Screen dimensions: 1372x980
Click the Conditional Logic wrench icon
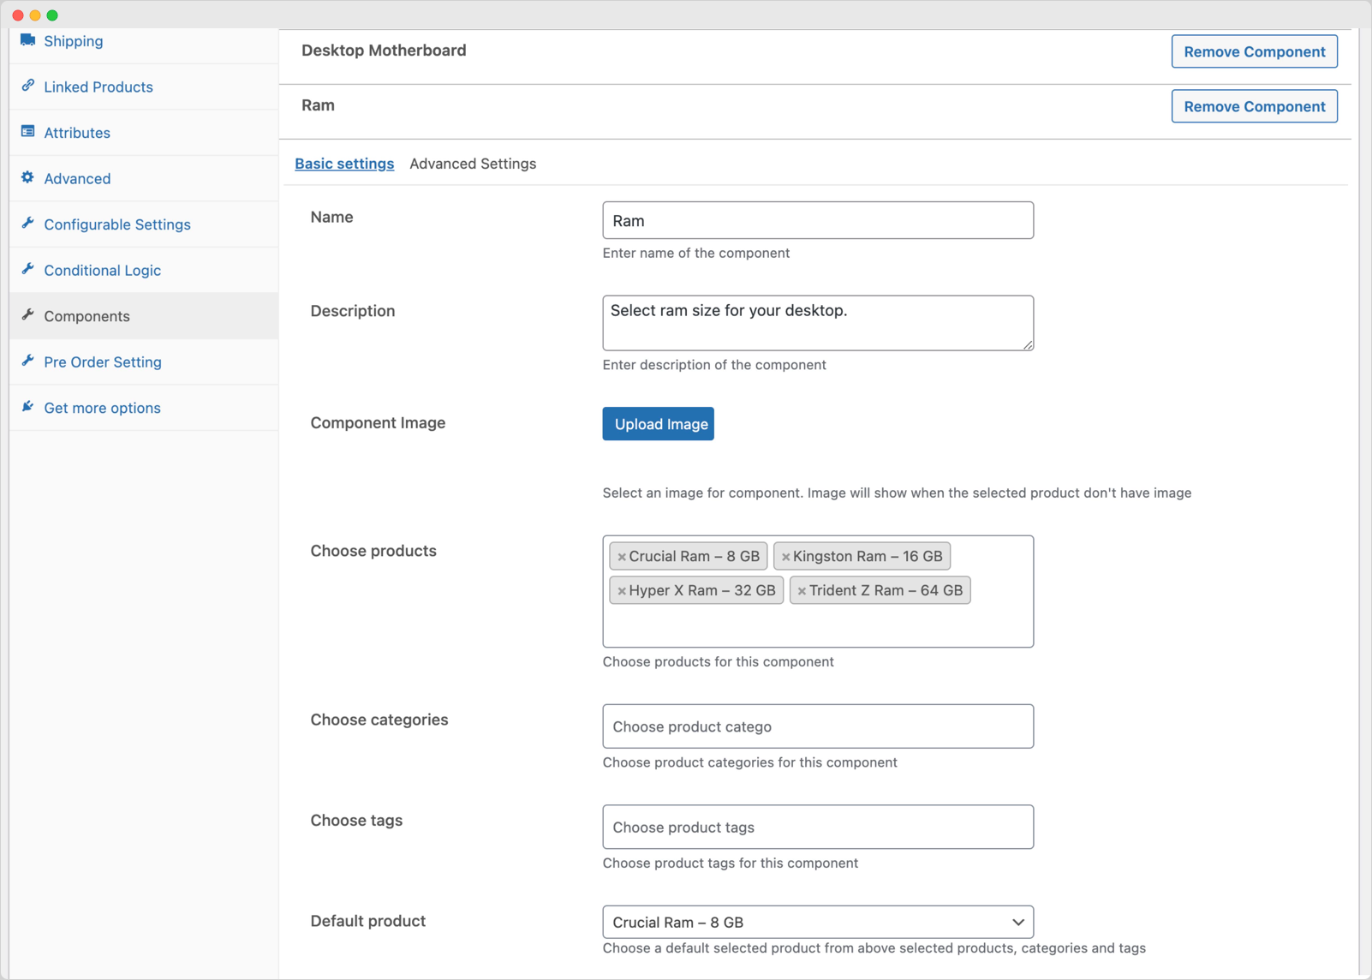tap(28, 270)
